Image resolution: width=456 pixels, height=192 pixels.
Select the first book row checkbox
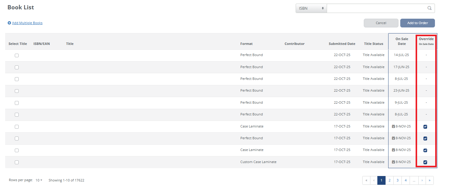(x=17, y=55)
